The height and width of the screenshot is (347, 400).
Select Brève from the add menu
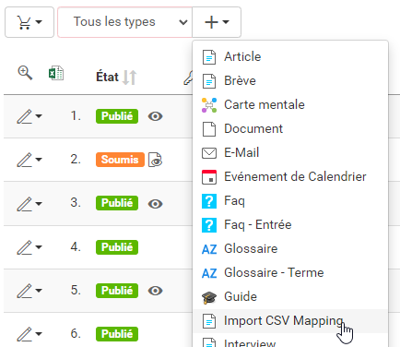(x=290, y=81)
